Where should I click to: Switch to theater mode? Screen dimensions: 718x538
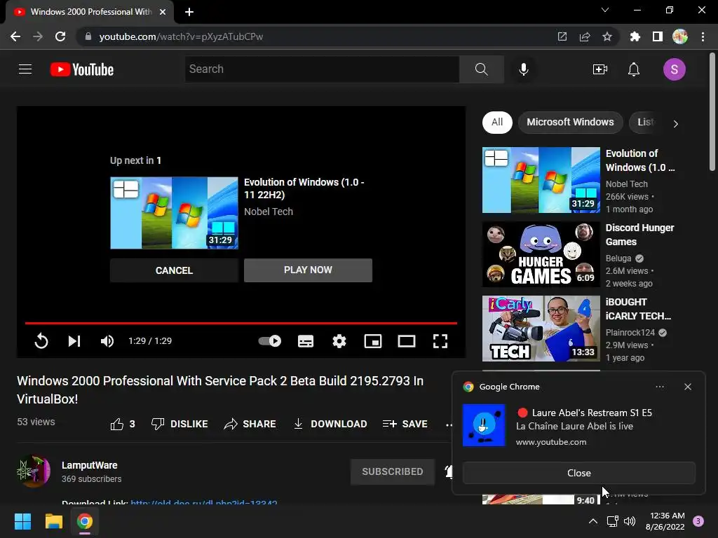407,341
